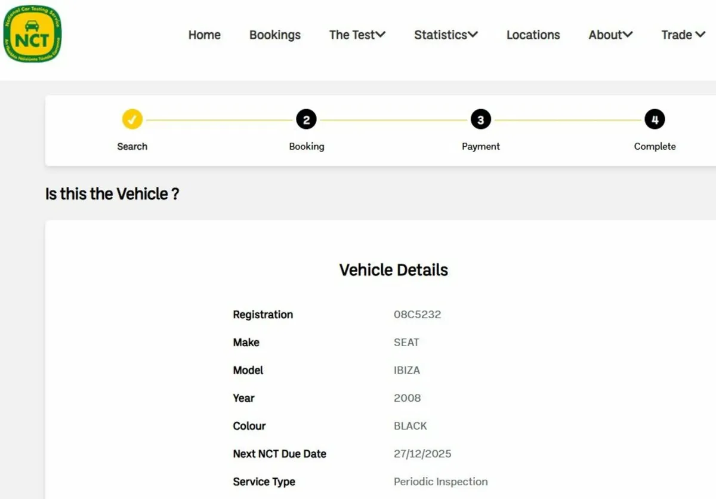This screenshot has height=499, width=716.
Task: Click the Payment step label
Action: (480, 146)
